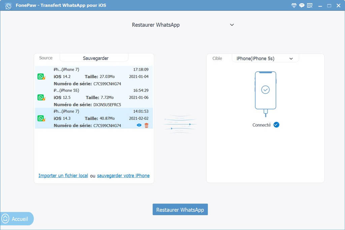Click the Connecté status text

261,125
